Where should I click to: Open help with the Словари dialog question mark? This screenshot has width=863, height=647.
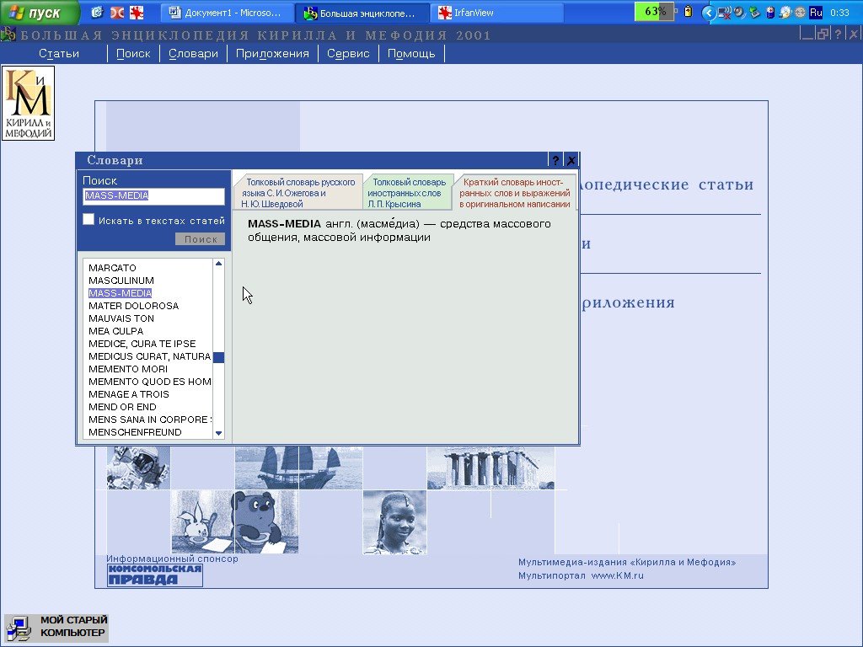(555, 160)
